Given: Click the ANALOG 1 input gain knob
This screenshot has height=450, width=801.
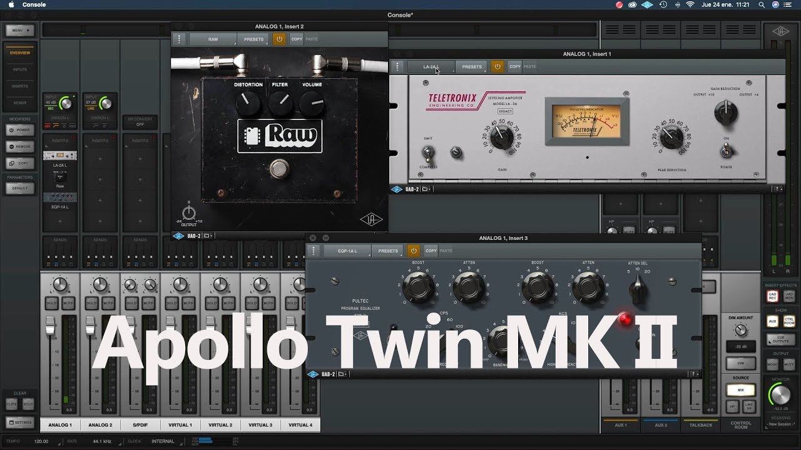Looking at the screenshot, I should (x=66, y=103).
